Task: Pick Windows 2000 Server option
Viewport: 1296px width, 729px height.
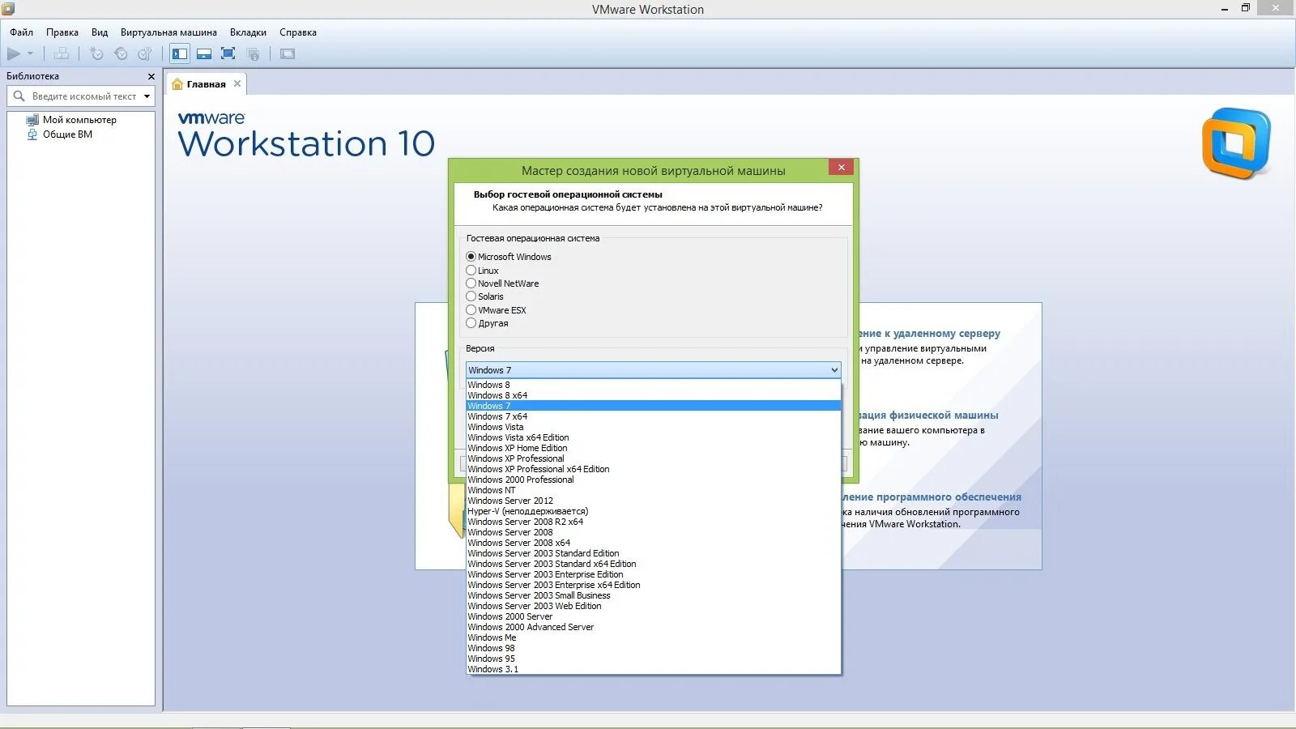Action: [x=653, y=616]
